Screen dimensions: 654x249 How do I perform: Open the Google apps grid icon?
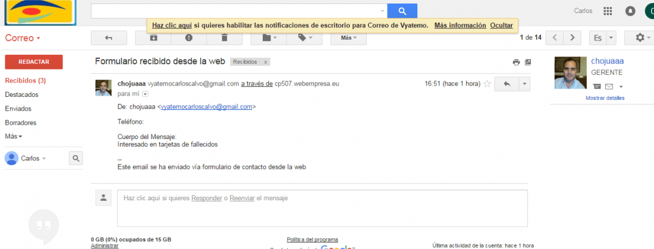[607, 11]
